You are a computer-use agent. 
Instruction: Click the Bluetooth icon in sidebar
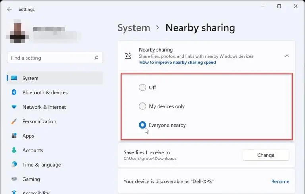(14, 92)
